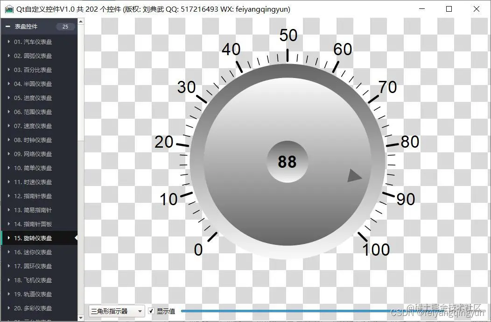
Task: Click the 25 count badge
Action: click(x=65, y=27)
